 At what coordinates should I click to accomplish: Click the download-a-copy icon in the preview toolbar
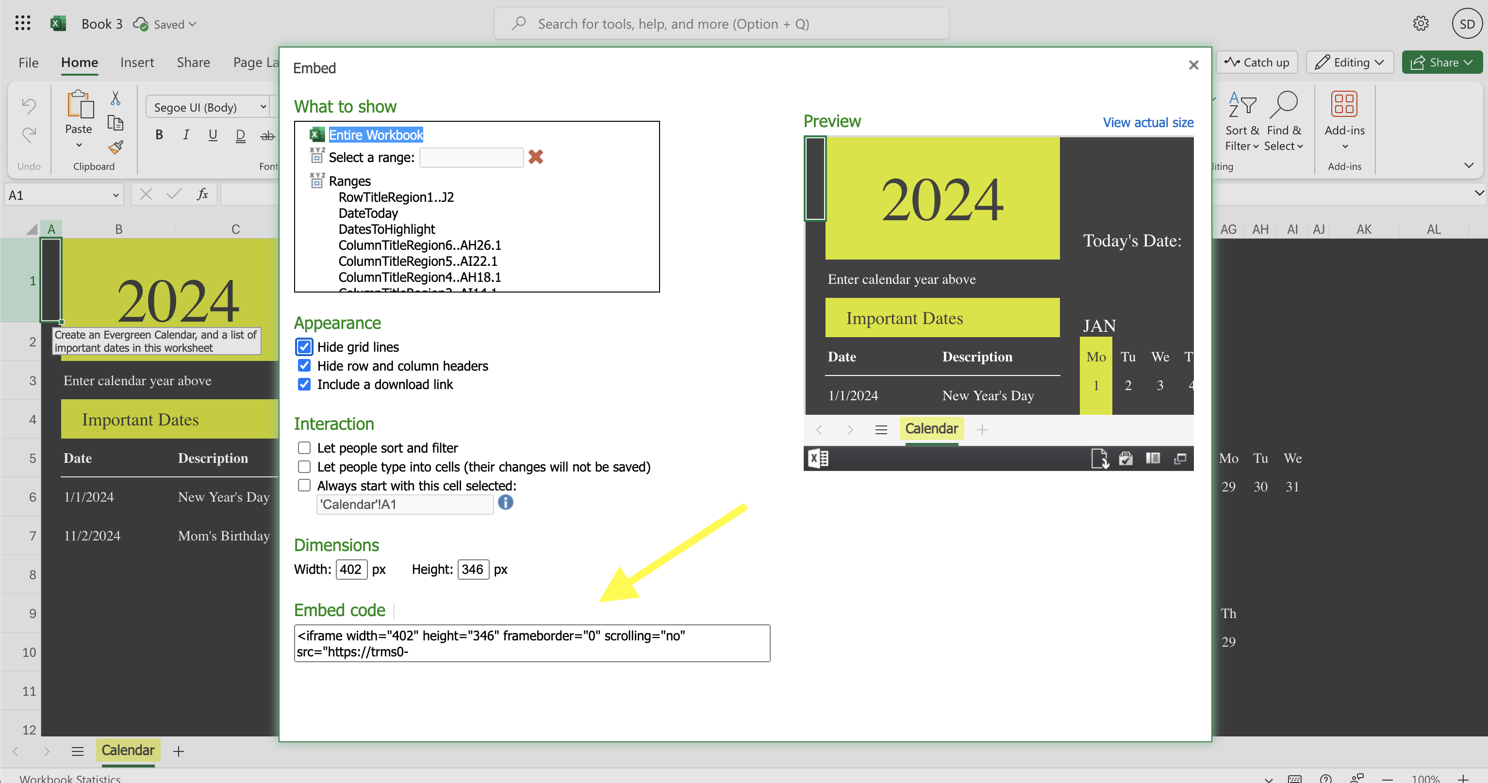[x=1100, y=458]
